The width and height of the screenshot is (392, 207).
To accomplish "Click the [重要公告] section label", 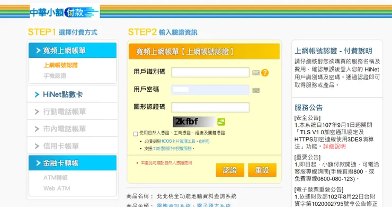I will (x=307, y=157).
